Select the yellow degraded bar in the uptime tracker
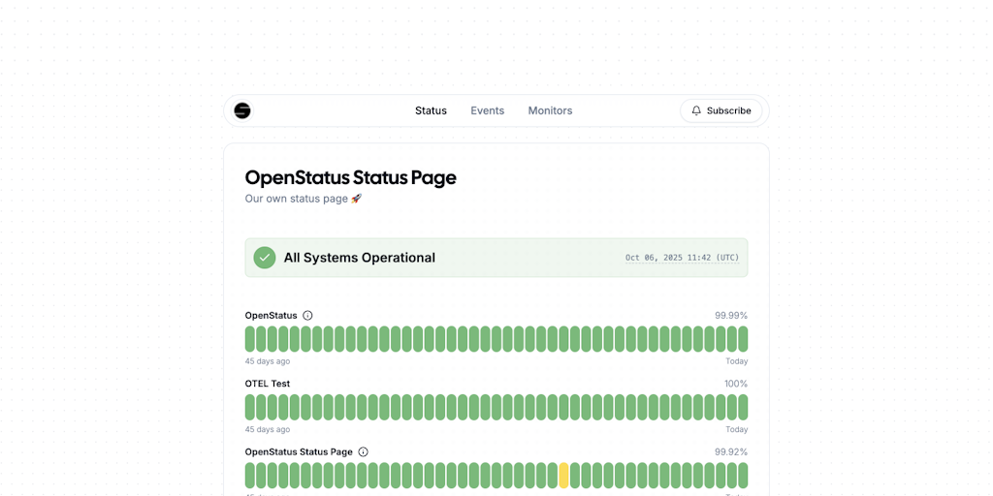Image resolution: width=993 pixels, height=496 pixels. [x=563, y=475]
